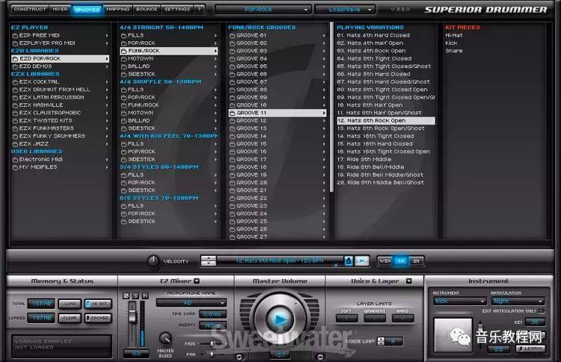
Task: Set tempo multiplier to 1X
Action: [401, 261]
